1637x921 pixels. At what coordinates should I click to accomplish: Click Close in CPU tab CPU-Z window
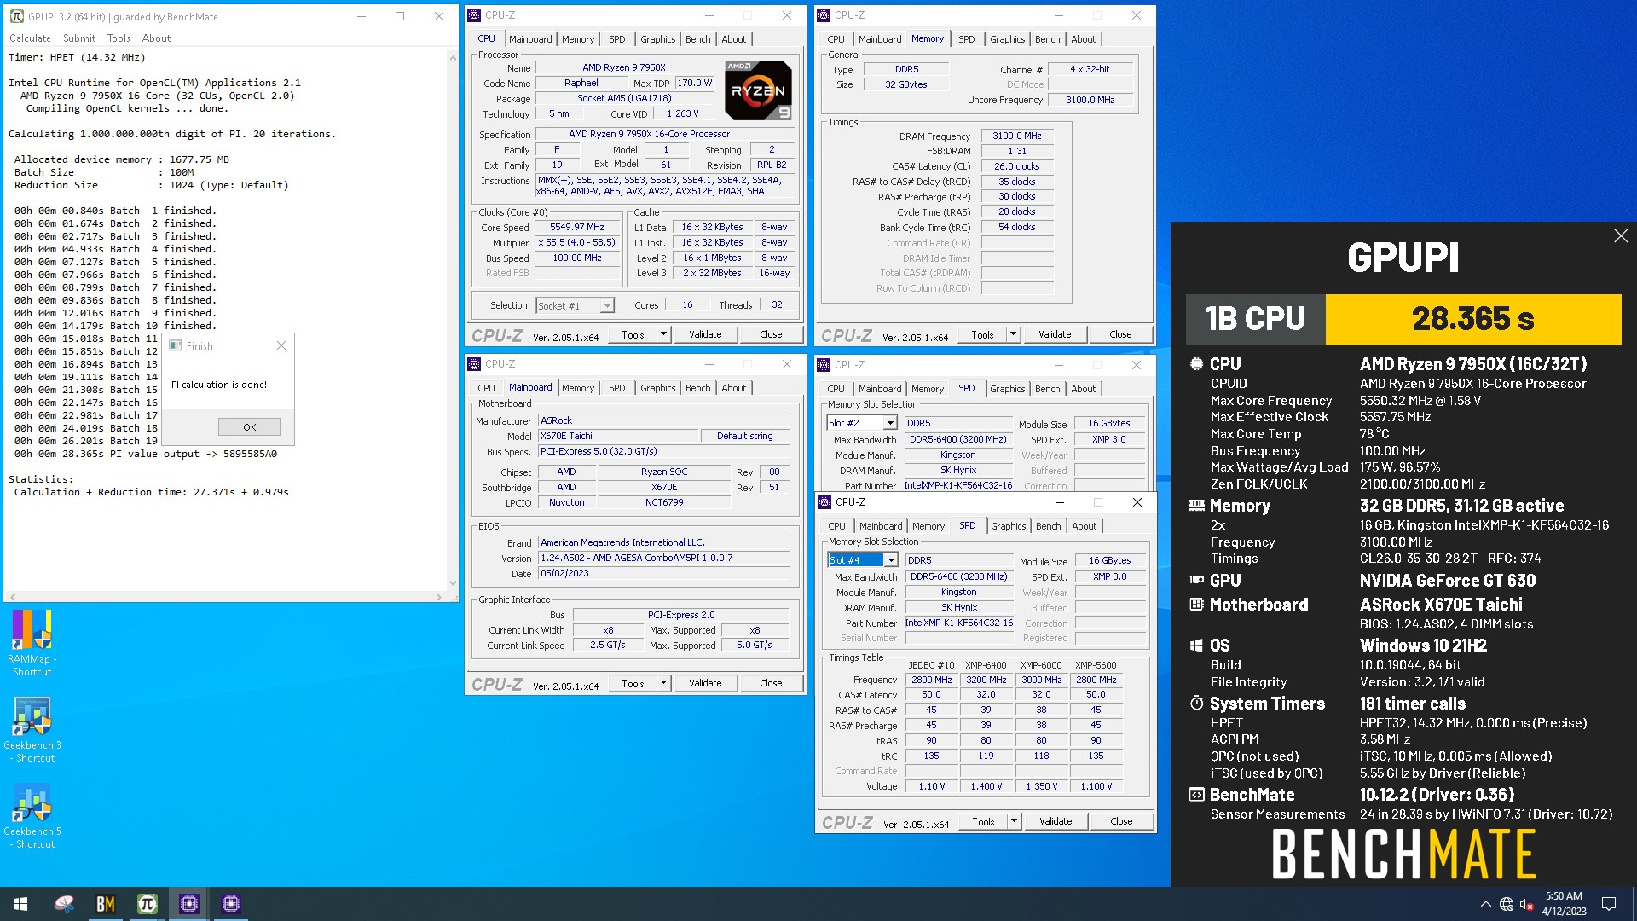pyautogui.click(x=771, y=334)
